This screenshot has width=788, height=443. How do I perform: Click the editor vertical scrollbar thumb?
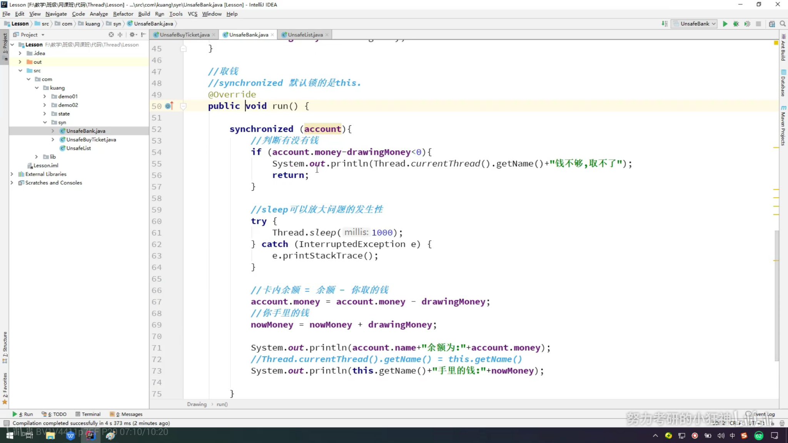pos(776,295)
